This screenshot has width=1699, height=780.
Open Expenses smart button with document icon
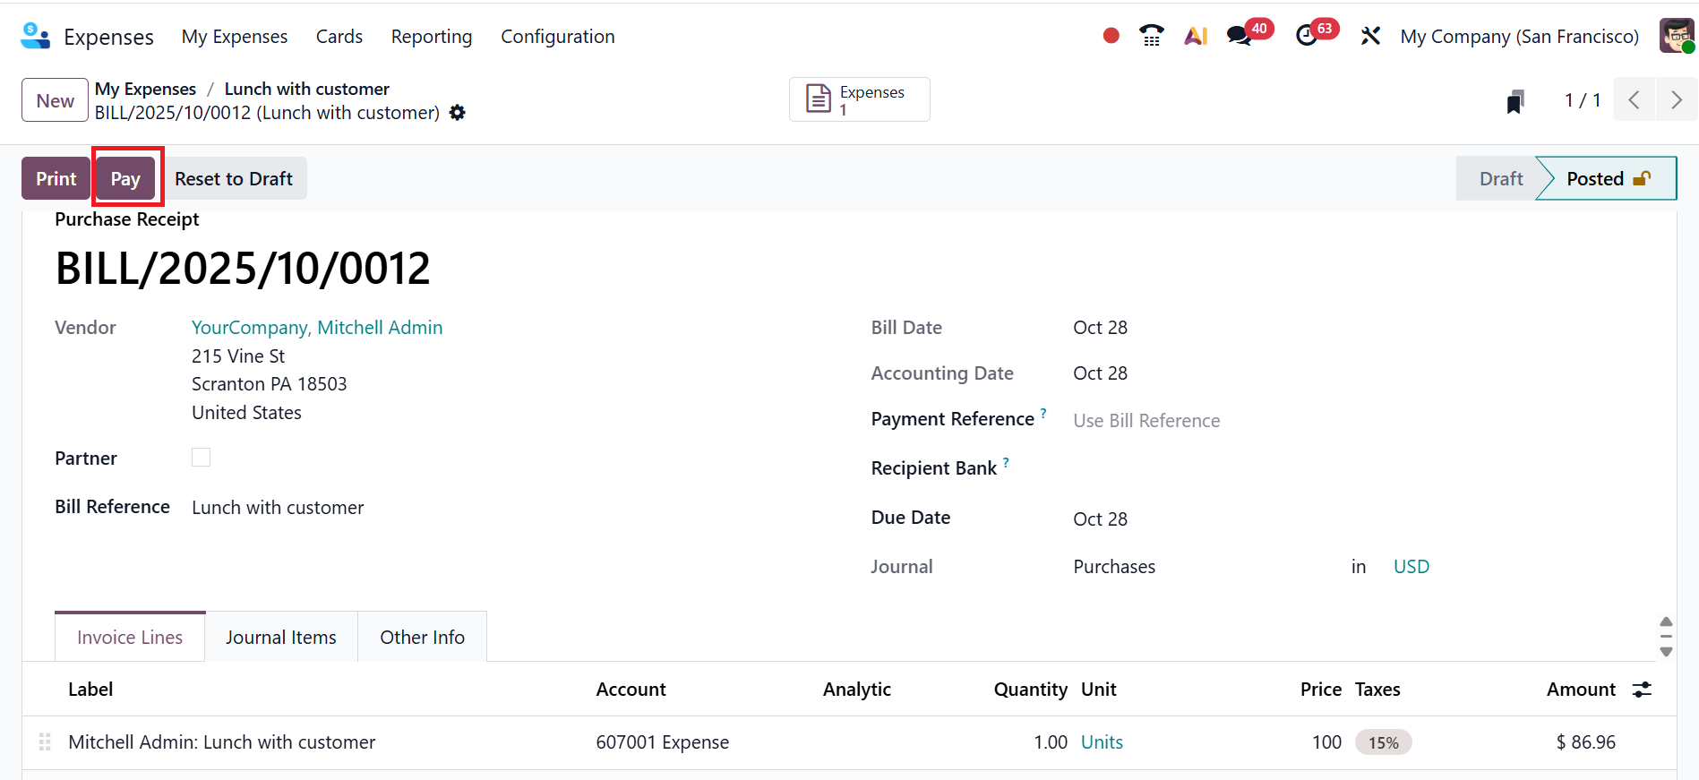[859, 99]
